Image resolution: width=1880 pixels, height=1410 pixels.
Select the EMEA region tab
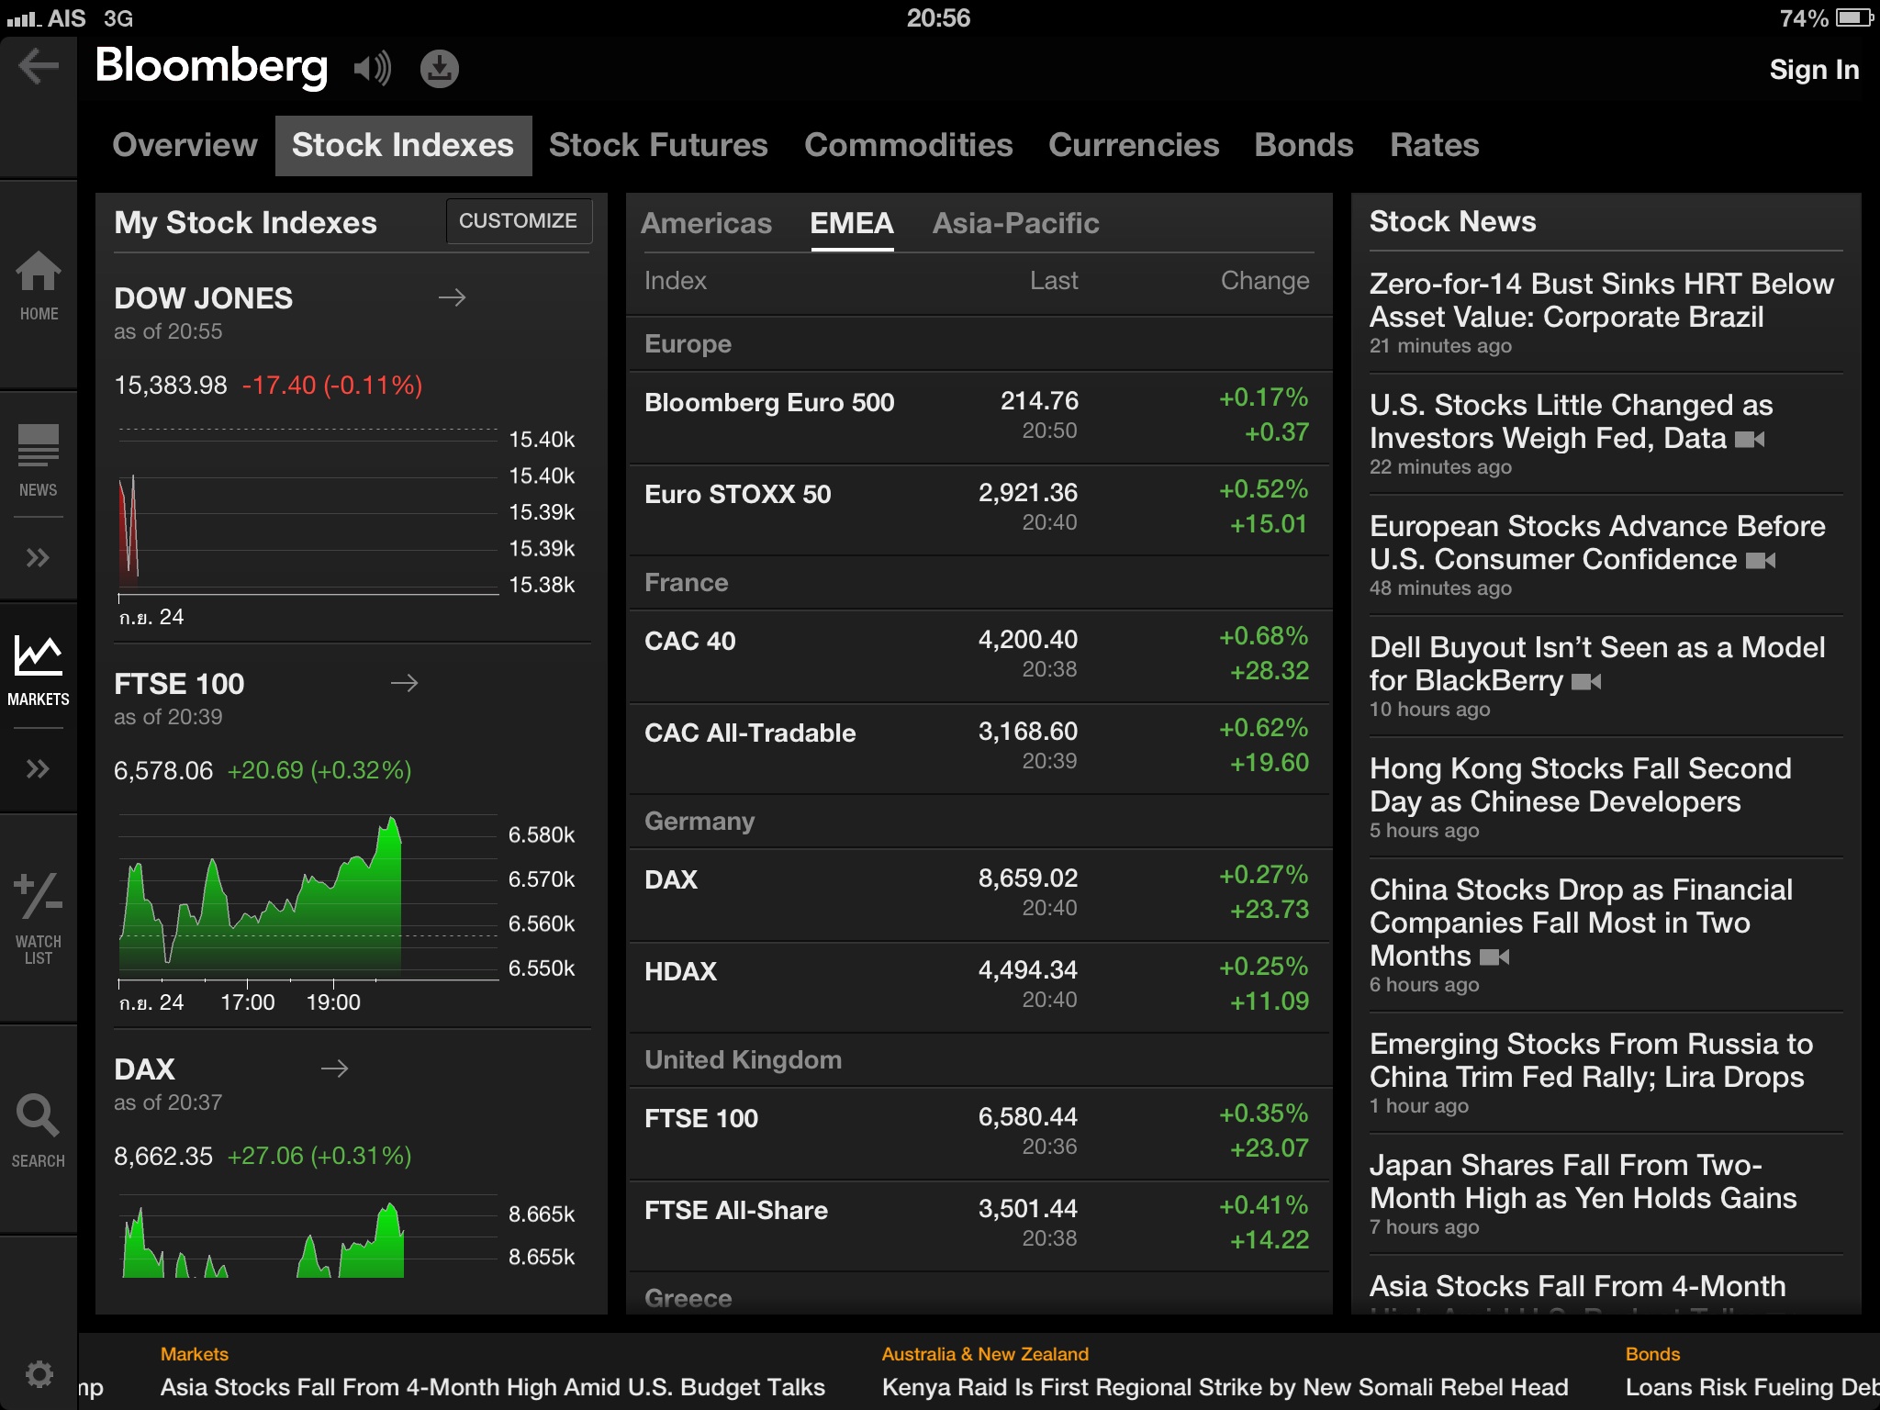[x=852, y=223]
